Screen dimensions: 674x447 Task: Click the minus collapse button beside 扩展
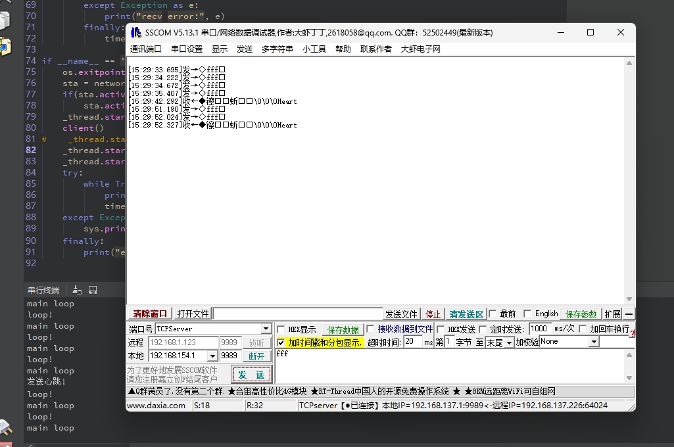point(629,314)
